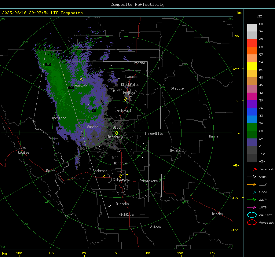Click the Vulcan label
This screenshot has width=275, height=257.
[156, 227]
